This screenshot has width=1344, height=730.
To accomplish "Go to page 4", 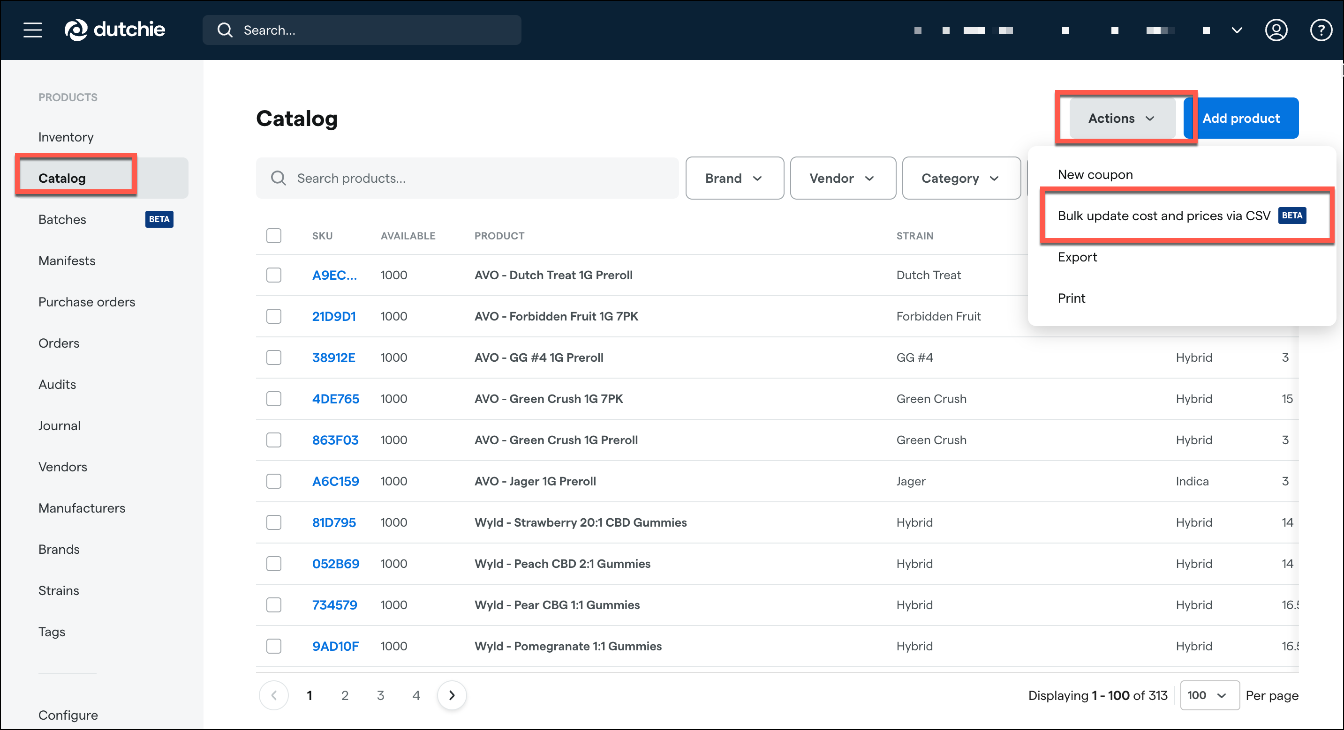I will (416, 695).
